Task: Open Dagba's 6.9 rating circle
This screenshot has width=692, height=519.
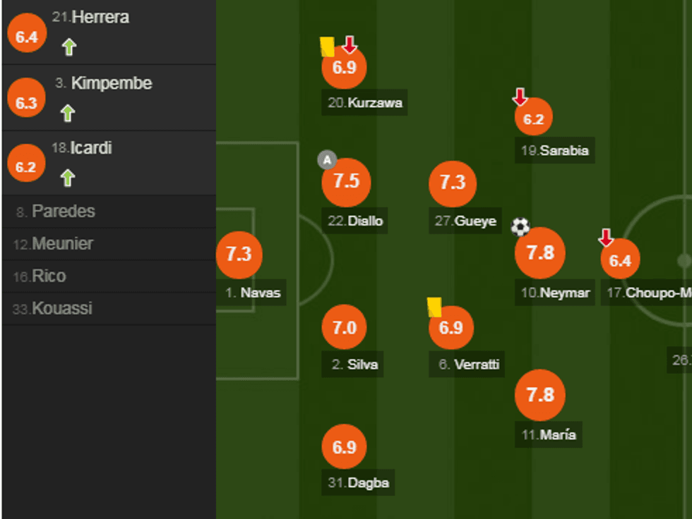Action: pyautogui.click(x=344, y=447)
